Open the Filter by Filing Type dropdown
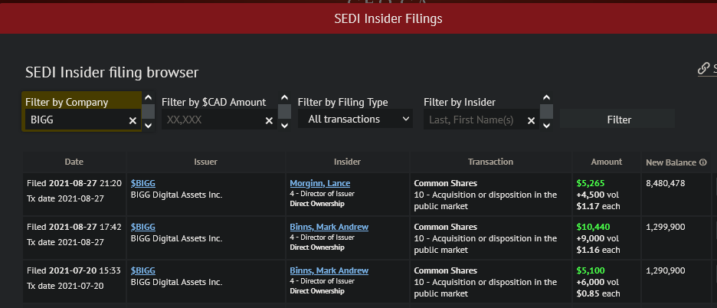Image resolution: width=717 pixels, height=308 pixels. [355, 120]
